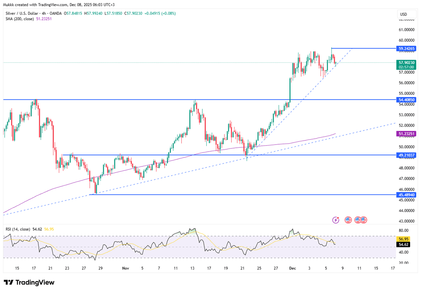Viewport: 421px width, 292px height.
Task: Click the 'Dec' label on time axis
Action: point(292,268)
